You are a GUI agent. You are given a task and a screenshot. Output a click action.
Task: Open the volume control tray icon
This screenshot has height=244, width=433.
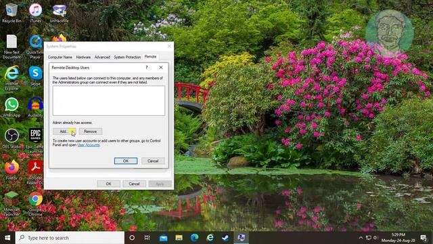coord(375,238)
